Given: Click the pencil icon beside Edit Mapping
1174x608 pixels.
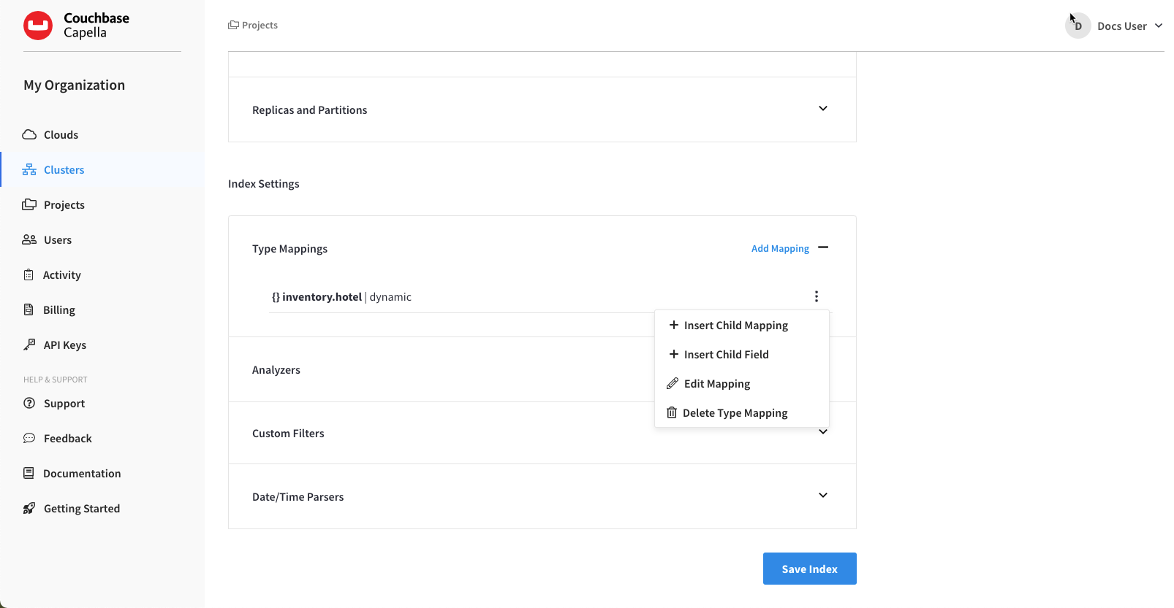Looking at the screenshot, I should 673,383.
